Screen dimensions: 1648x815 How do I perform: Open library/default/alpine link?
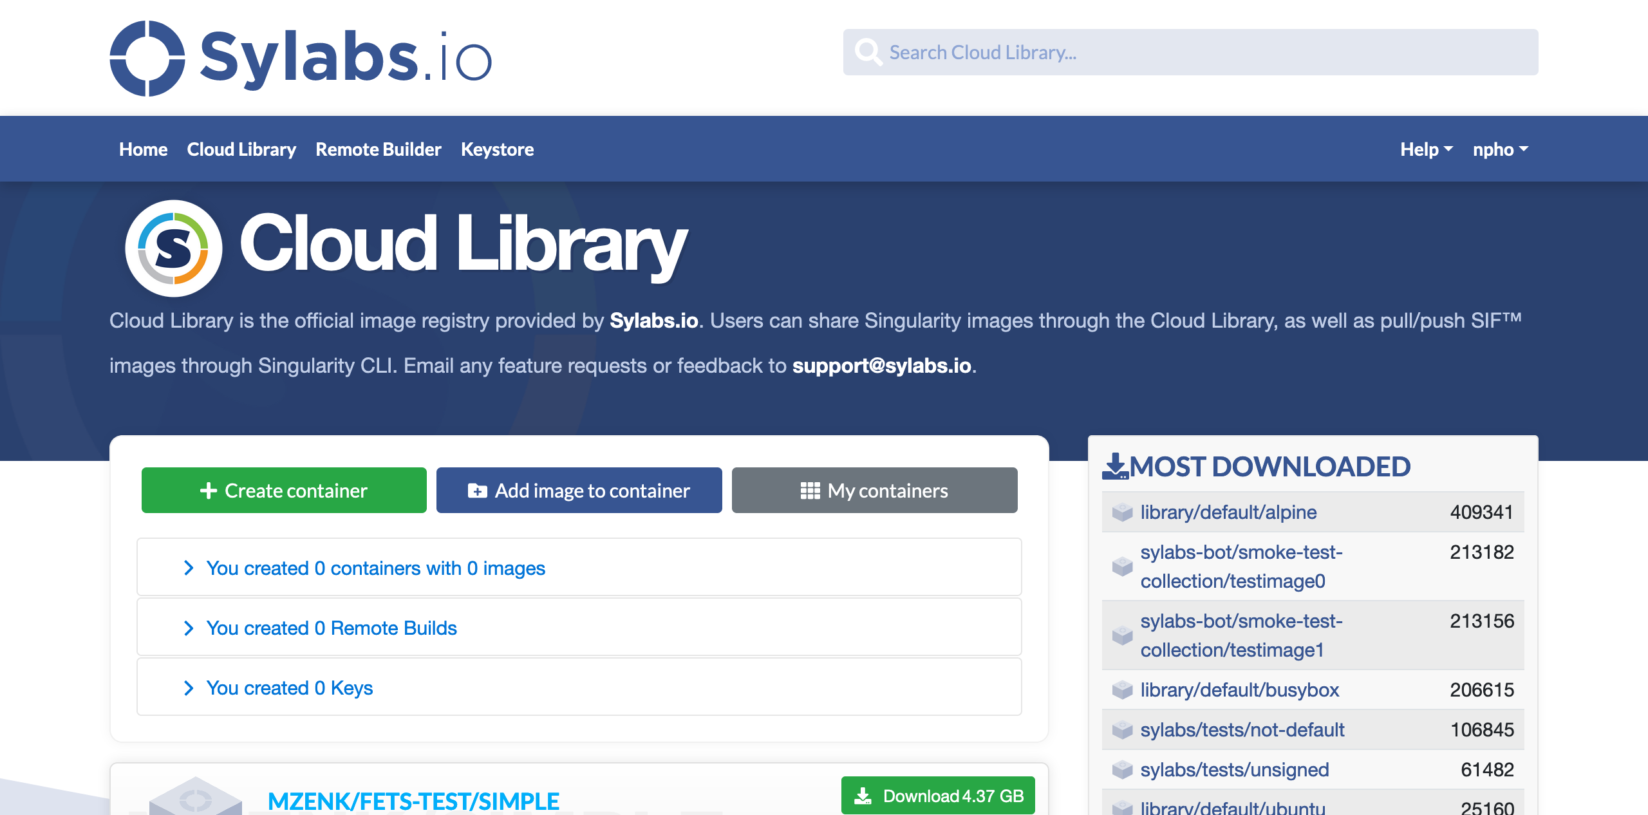[1228, 512]
